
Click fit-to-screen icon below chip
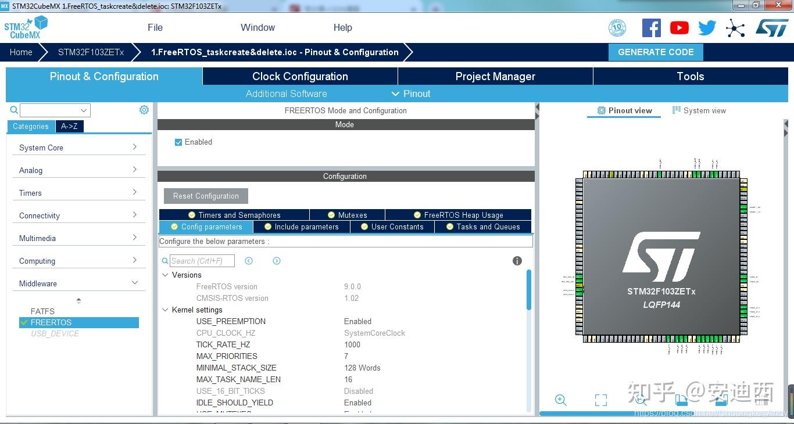point(600,400)
